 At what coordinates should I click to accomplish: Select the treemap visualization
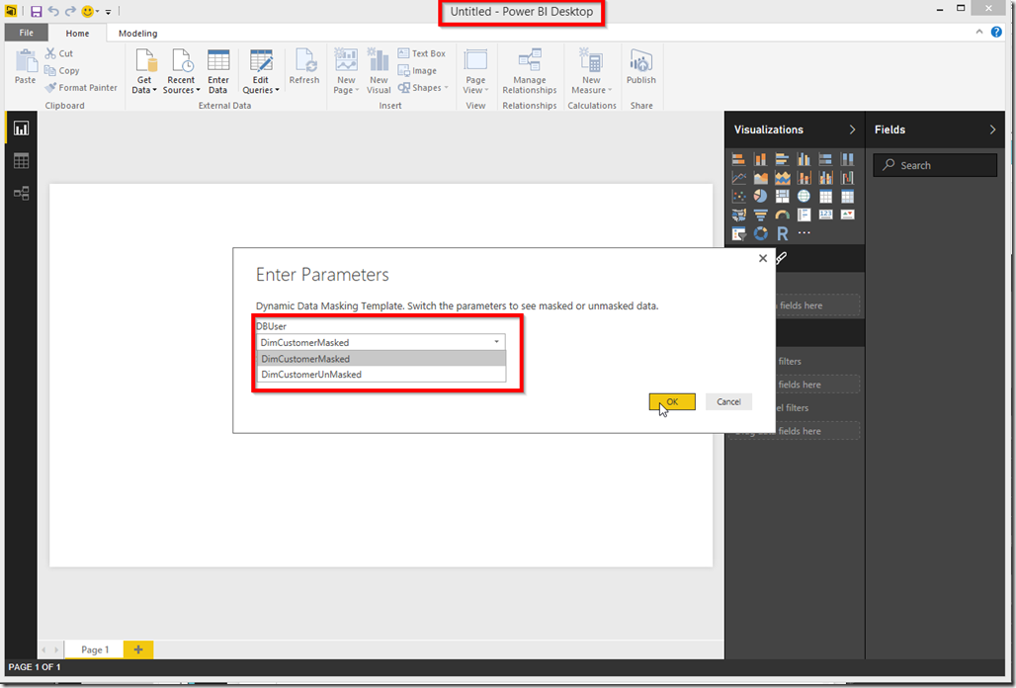click(x=782, y=196)
